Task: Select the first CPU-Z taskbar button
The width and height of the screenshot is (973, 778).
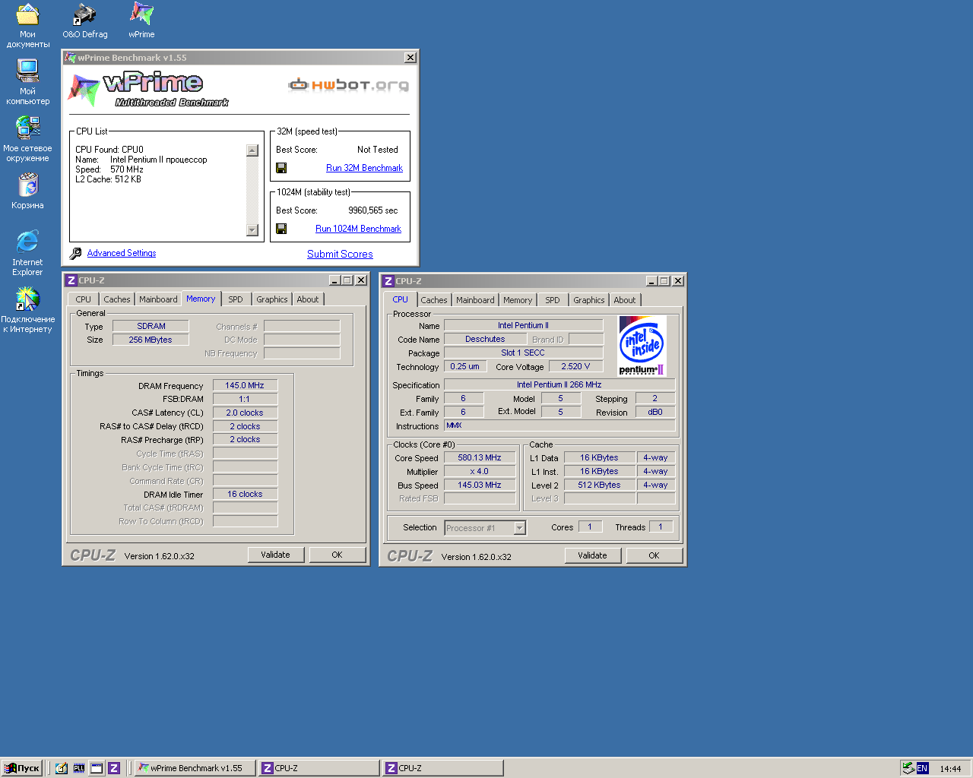Action: 319,768
